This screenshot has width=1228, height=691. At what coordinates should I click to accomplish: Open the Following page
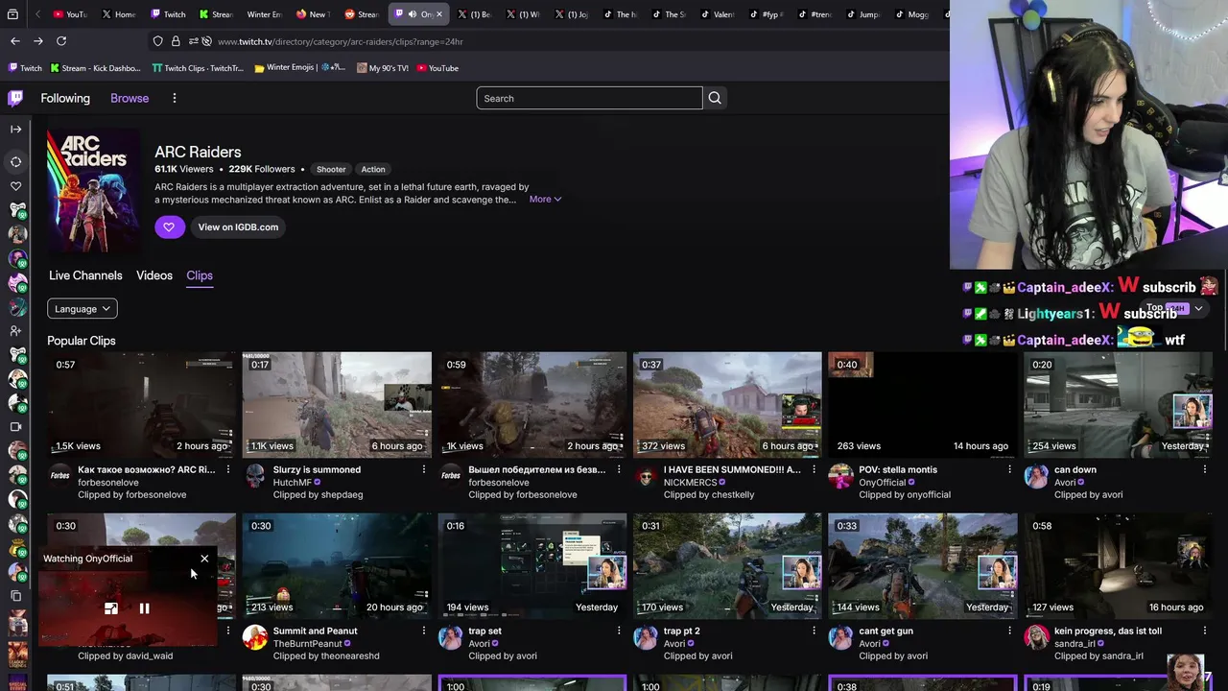click(x=65, y=98)
